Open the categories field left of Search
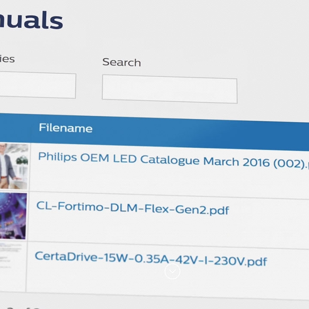This screenshot has height=309, width=309. tap(38, 85)
